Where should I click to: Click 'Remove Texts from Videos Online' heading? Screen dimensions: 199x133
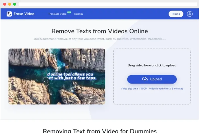[99, 31]
